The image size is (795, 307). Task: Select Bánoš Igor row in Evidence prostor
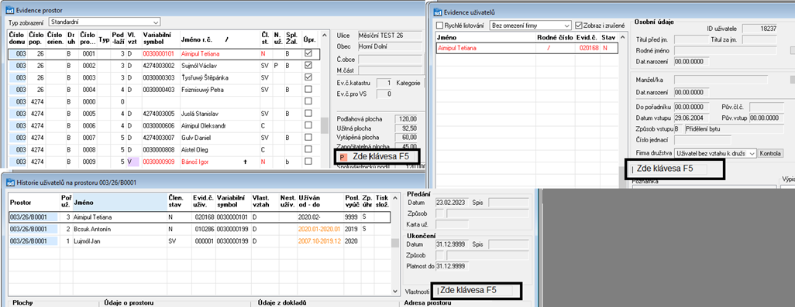pos(163,162)
